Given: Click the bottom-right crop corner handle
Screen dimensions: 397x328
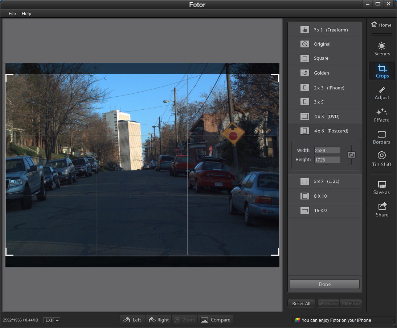Looking at the screenshot, I should point(275,252).
